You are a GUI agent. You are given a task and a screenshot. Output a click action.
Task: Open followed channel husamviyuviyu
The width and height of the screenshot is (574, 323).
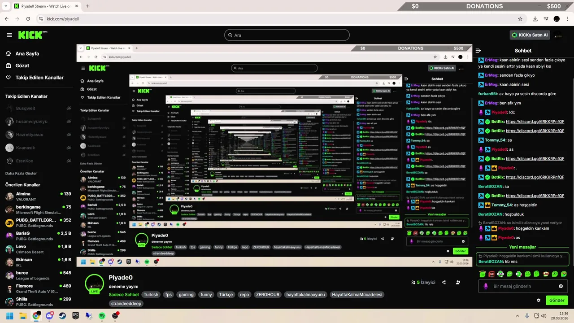38,122
